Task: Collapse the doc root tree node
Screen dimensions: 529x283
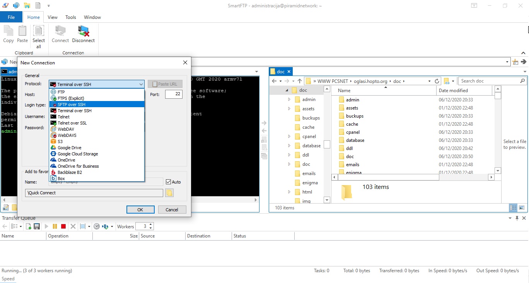Action: coord(287,90)
